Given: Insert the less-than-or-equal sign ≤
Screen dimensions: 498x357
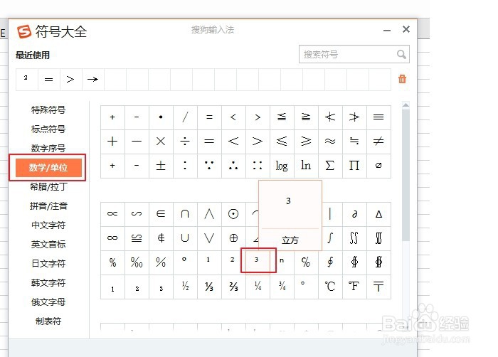Looking at the screenshot, I should tap(282, 142).
